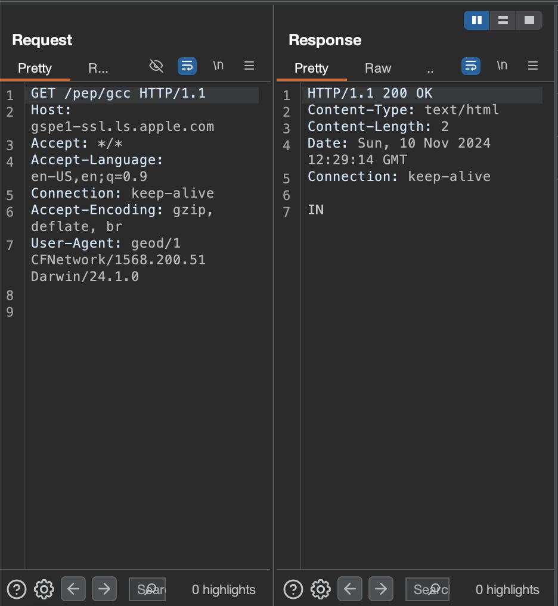The image size is (558, 606).
Task: Open the Request panel hamburger menu
Action: click(x=249, y=65)
